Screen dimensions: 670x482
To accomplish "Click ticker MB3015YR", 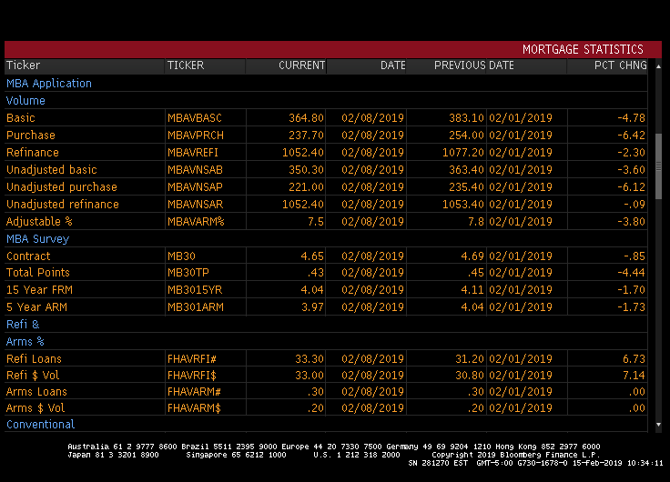I will [x=195, y=290].
